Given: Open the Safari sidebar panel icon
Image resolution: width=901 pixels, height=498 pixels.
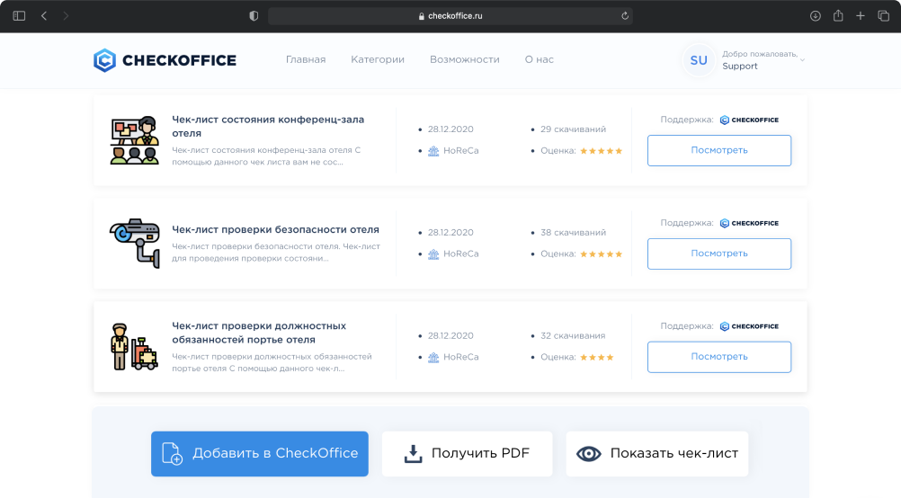Looking at the screenshot, I should [19, 16].
